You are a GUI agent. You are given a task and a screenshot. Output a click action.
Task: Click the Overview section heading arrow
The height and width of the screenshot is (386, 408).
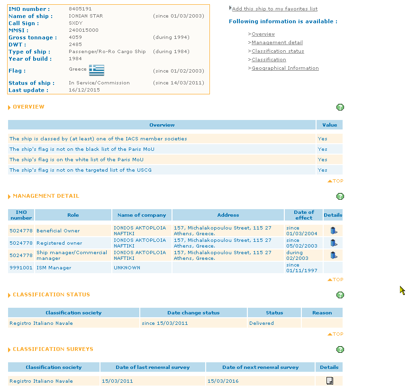tap(9, 108)
